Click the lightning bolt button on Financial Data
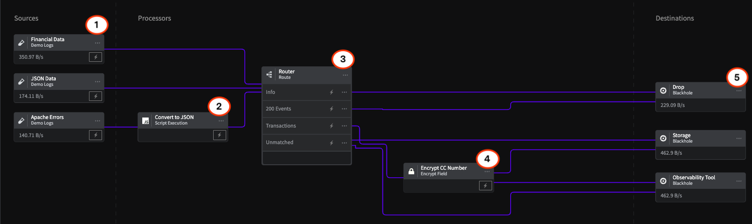Viewport: 752px width, 224px height. click(x=96, y=57)
